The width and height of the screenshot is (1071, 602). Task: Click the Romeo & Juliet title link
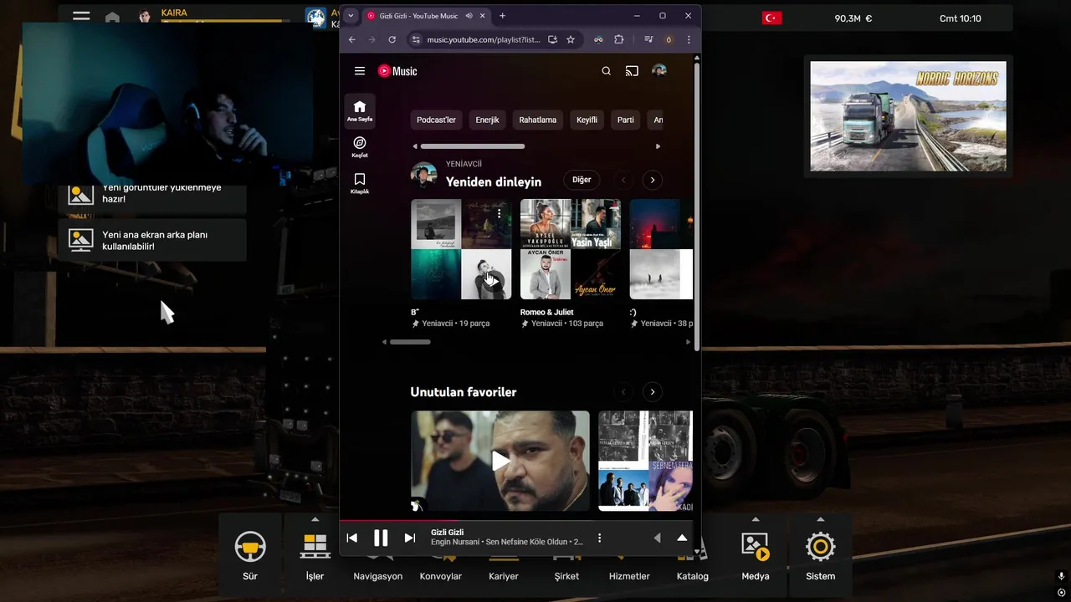tap(546, 312)
